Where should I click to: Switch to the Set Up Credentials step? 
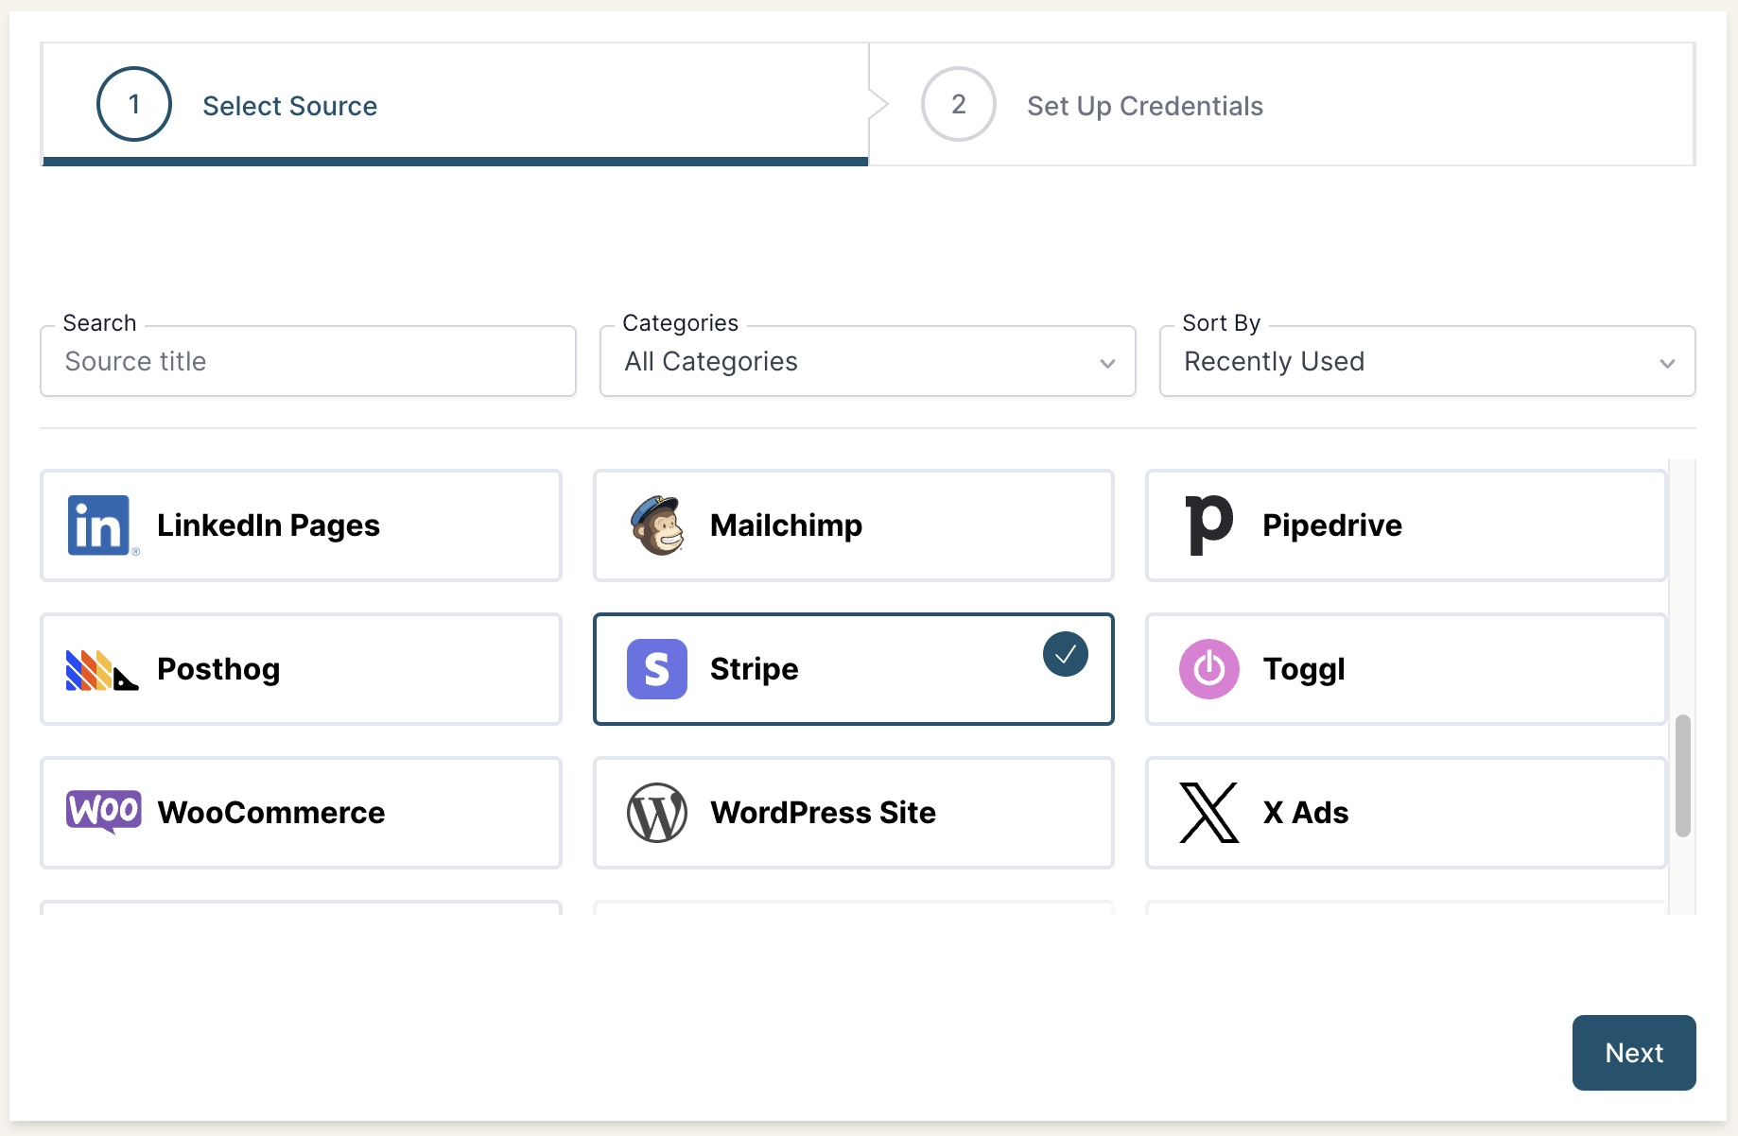pyautogui.click(x=1144, y=105)
